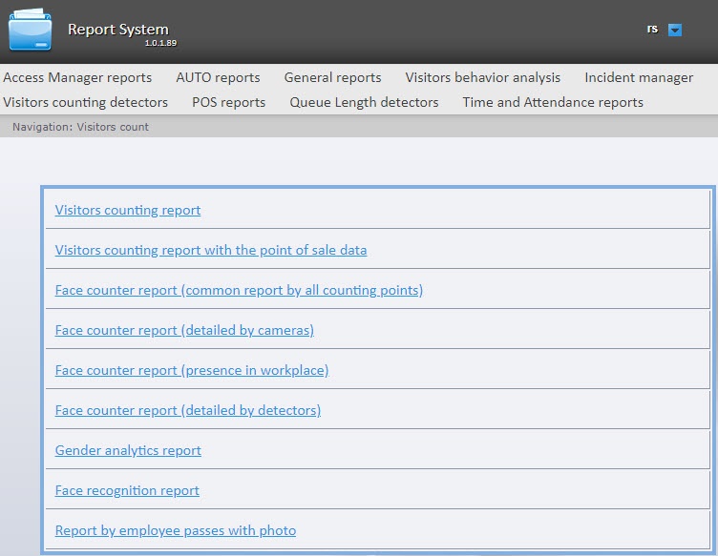Open Face counter report detailed by cameras
Screen dimensions: 718x556
click(184, 330)
